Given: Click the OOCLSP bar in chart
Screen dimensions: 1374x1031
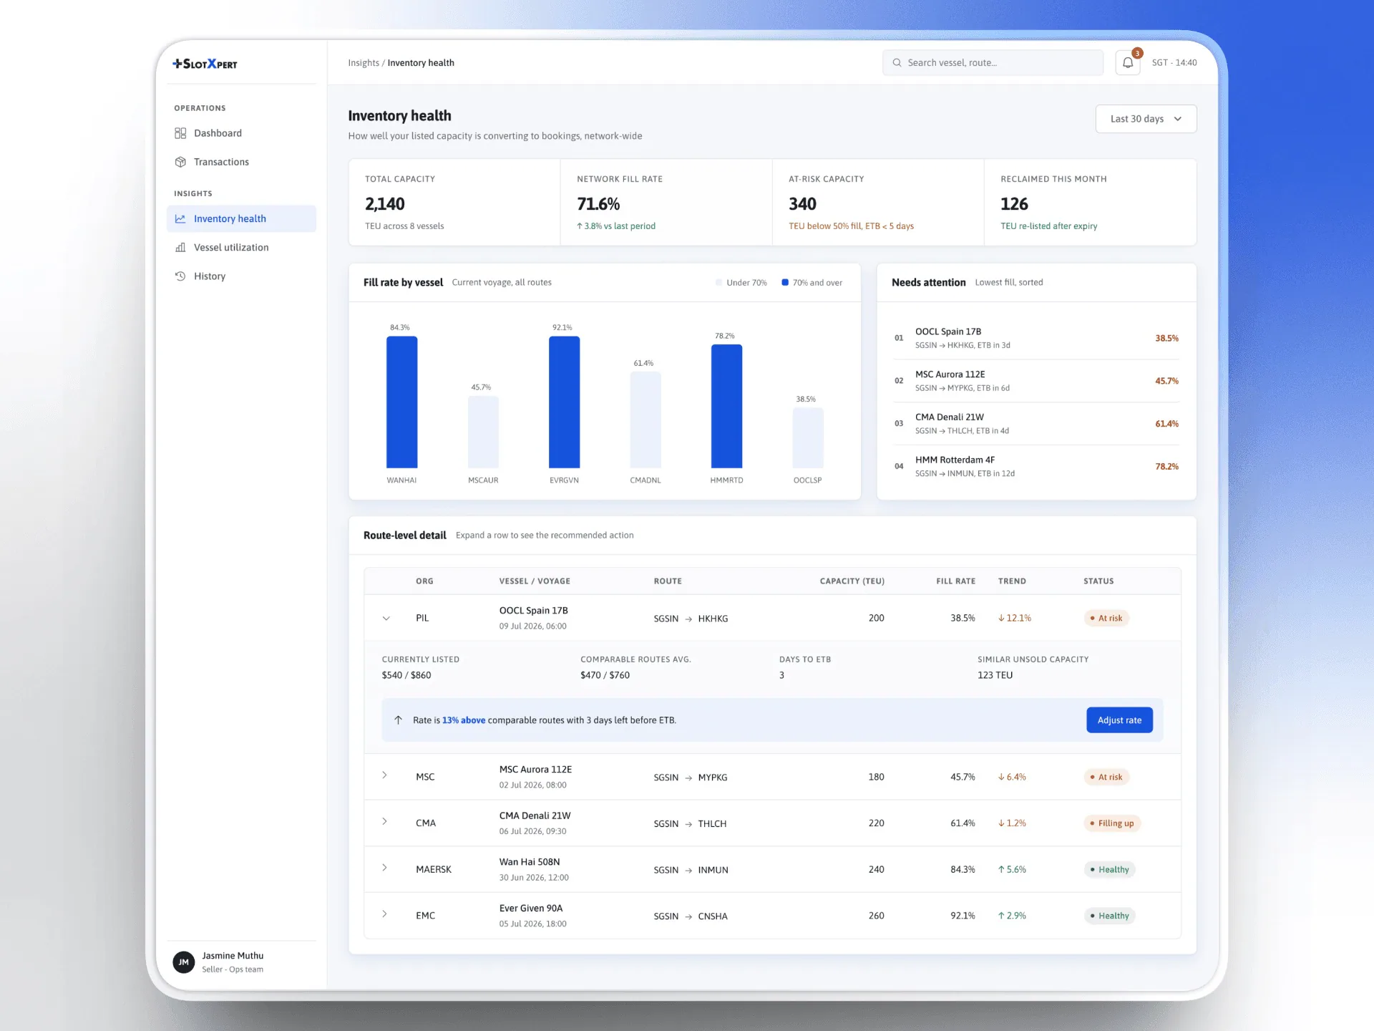Looking at the screenshot, I should 808,438.
